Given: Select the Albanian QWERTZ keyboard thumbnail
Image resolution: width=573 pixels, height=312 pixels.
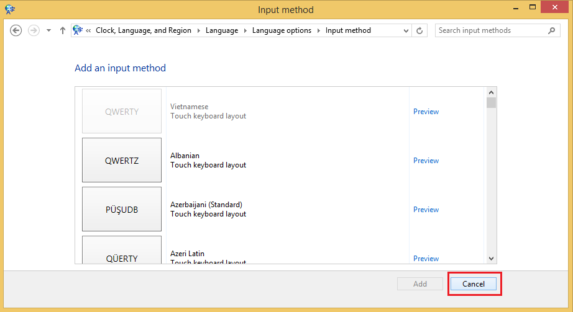Looking at the screenshot, I should pyautogui.click(x=122, y=161).
